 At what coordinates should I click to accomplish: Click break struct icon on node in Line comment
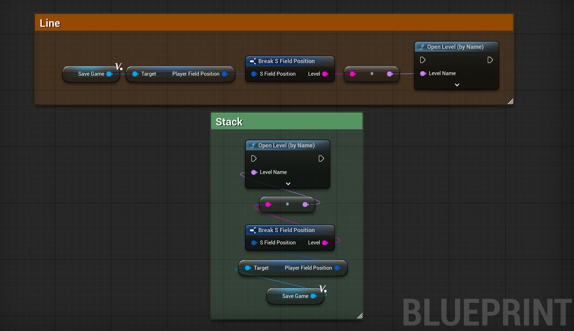tap(253, 61)
